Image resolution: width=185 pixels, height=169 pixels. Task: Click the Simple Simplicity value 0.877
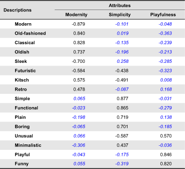point(122,99)
